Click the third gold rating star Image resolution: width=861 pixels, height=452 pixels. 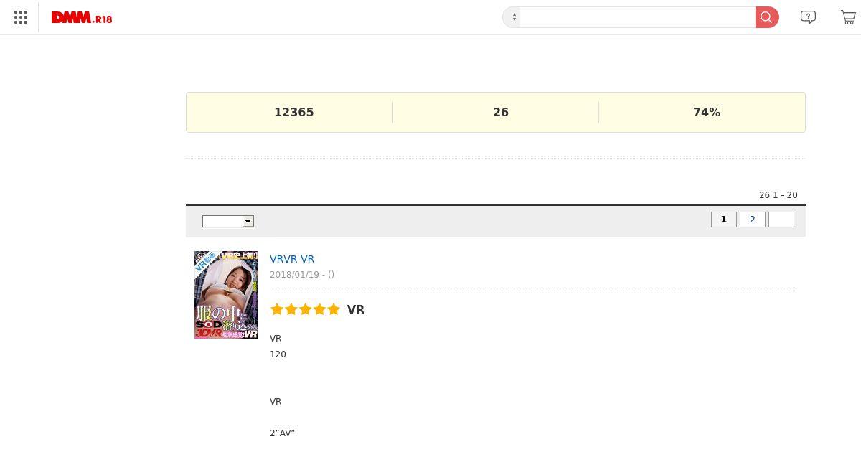(306, 309)
